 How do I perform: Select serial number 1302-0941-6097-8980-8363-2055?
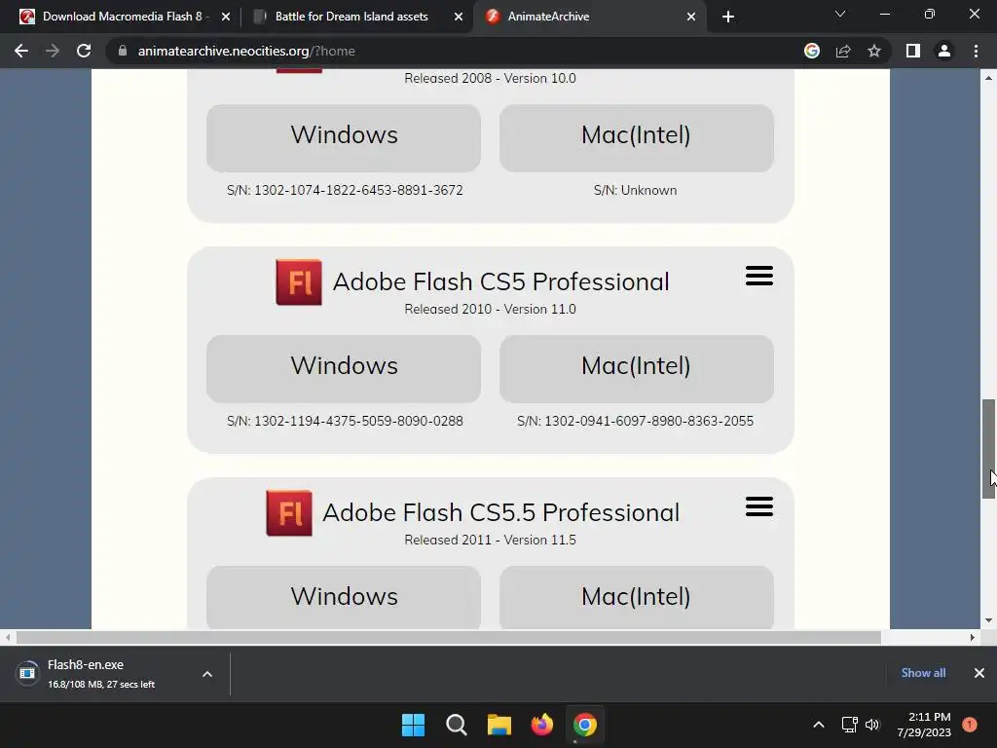[x=649, y=421]
